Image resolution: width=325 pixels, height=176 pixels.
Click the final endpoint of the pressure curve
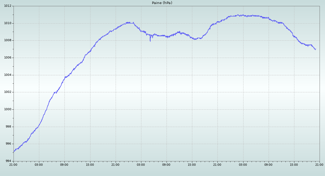[x=315, y=49]
